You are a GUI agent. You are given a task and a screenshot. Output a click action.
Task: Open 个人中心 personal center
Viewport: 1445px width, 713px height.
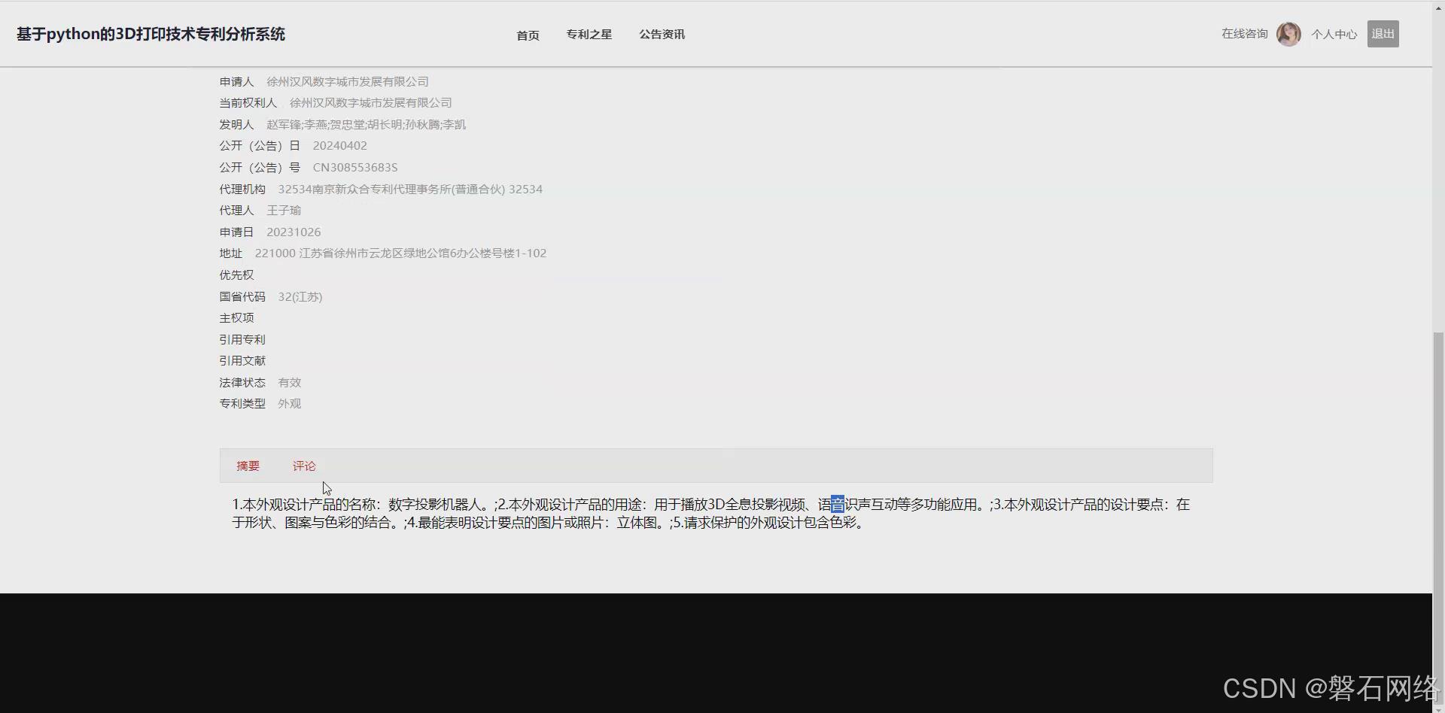point(1334,34)
